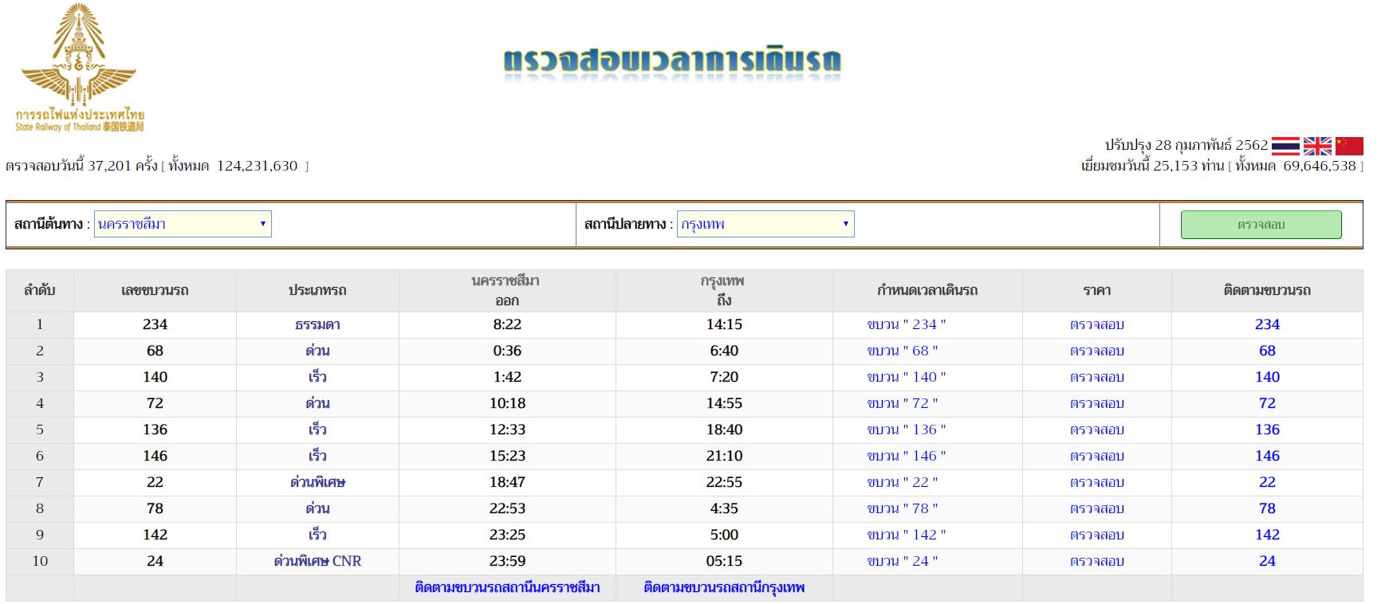Select the departure time 22:53

(x=507, y=508)
